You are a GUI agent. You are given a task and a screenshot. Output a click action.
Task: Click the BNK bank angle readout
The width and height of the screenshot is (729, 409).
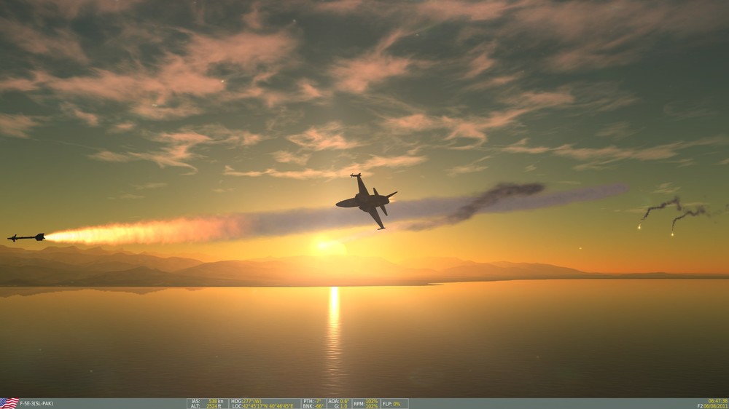[313, 406]
